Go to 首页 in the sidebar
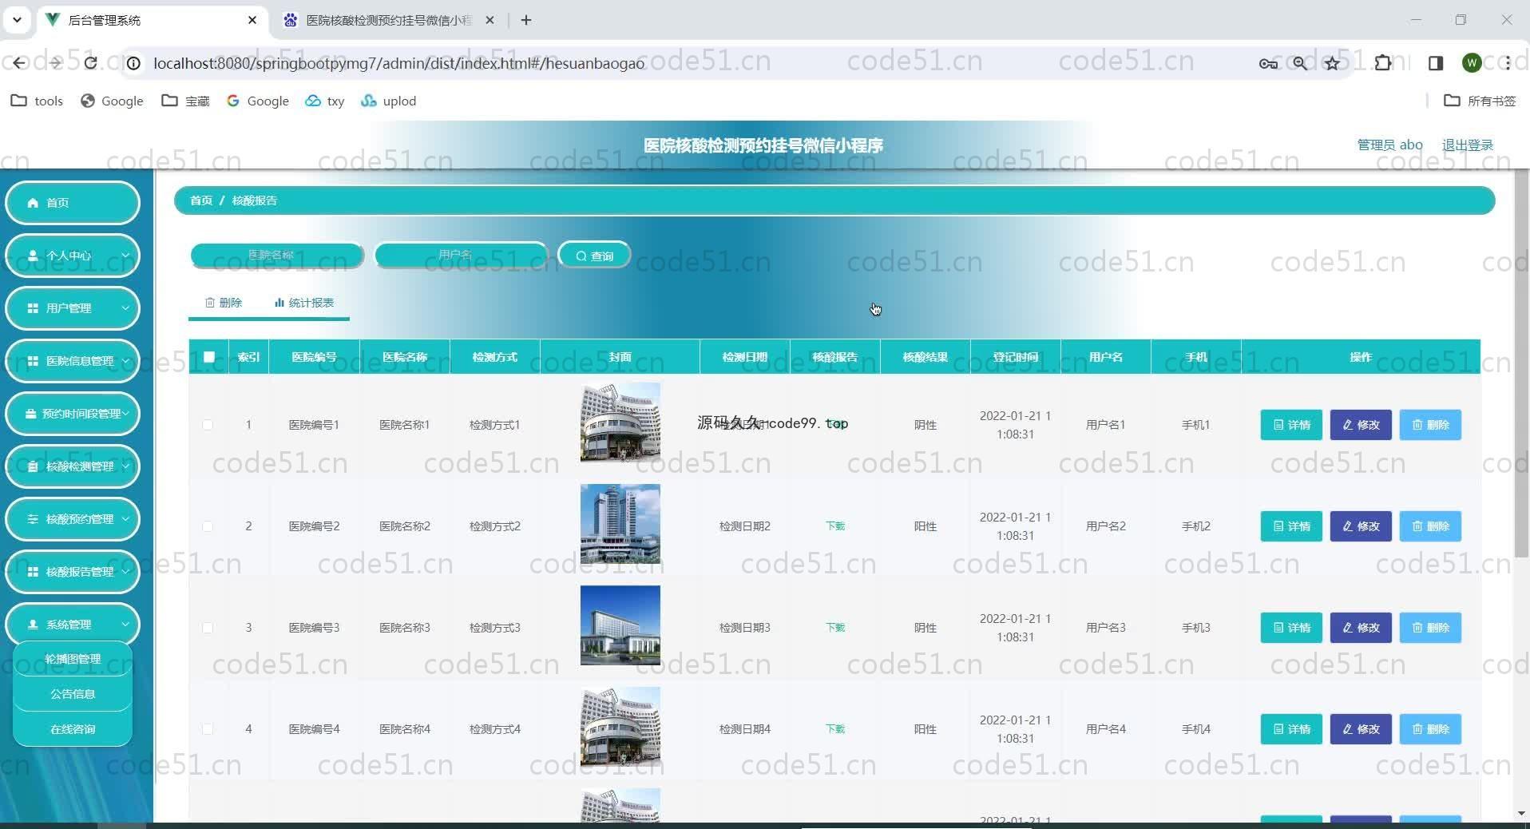1530x829 pixels. click(x=73, y=203)
